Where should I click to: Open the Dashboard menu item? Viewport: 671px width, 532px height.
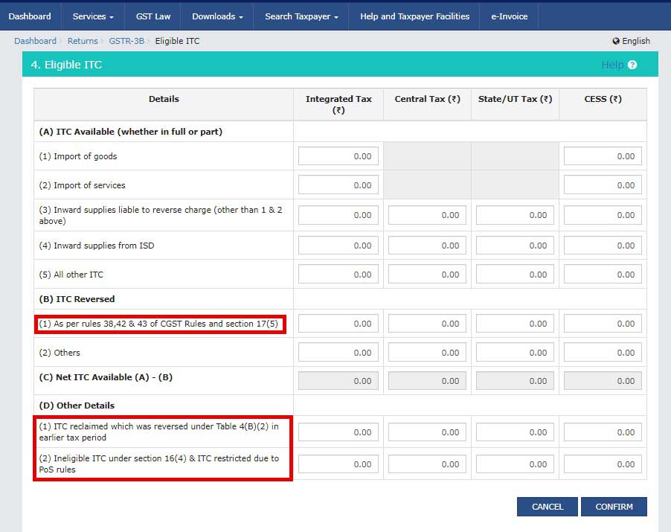(30, 16)
